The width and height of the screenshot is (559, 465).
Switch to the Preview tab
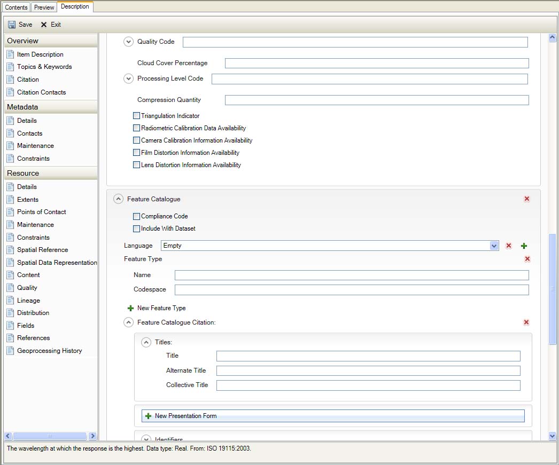tap(44, 7)
